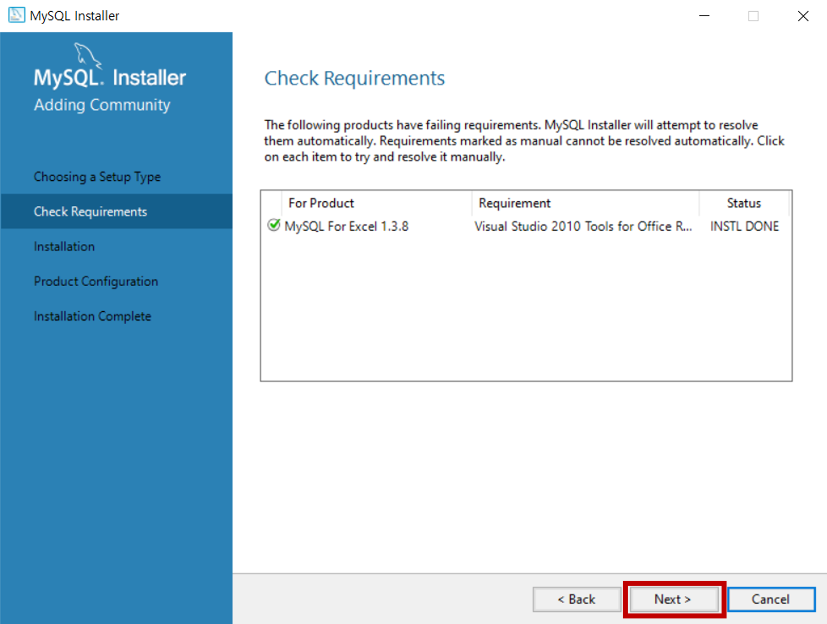The image size is (827, 624).
Task: Click the Check Requirements page heading
Action: (x=355, y=78)
